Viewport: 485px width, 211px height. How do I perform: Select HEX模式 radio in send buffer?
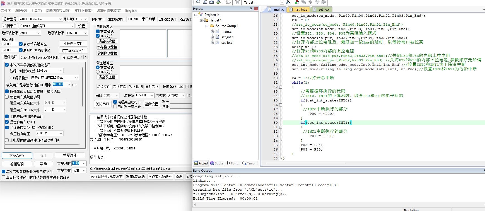pos(98,72)
